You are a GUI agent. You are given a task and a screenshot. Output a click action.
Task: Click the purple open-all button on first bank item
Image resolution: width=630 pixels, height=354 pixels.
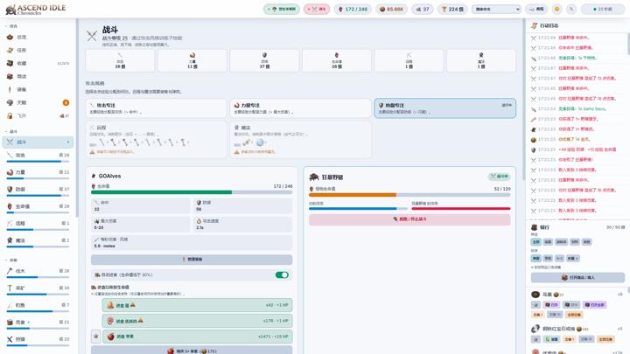pos(595,305)
